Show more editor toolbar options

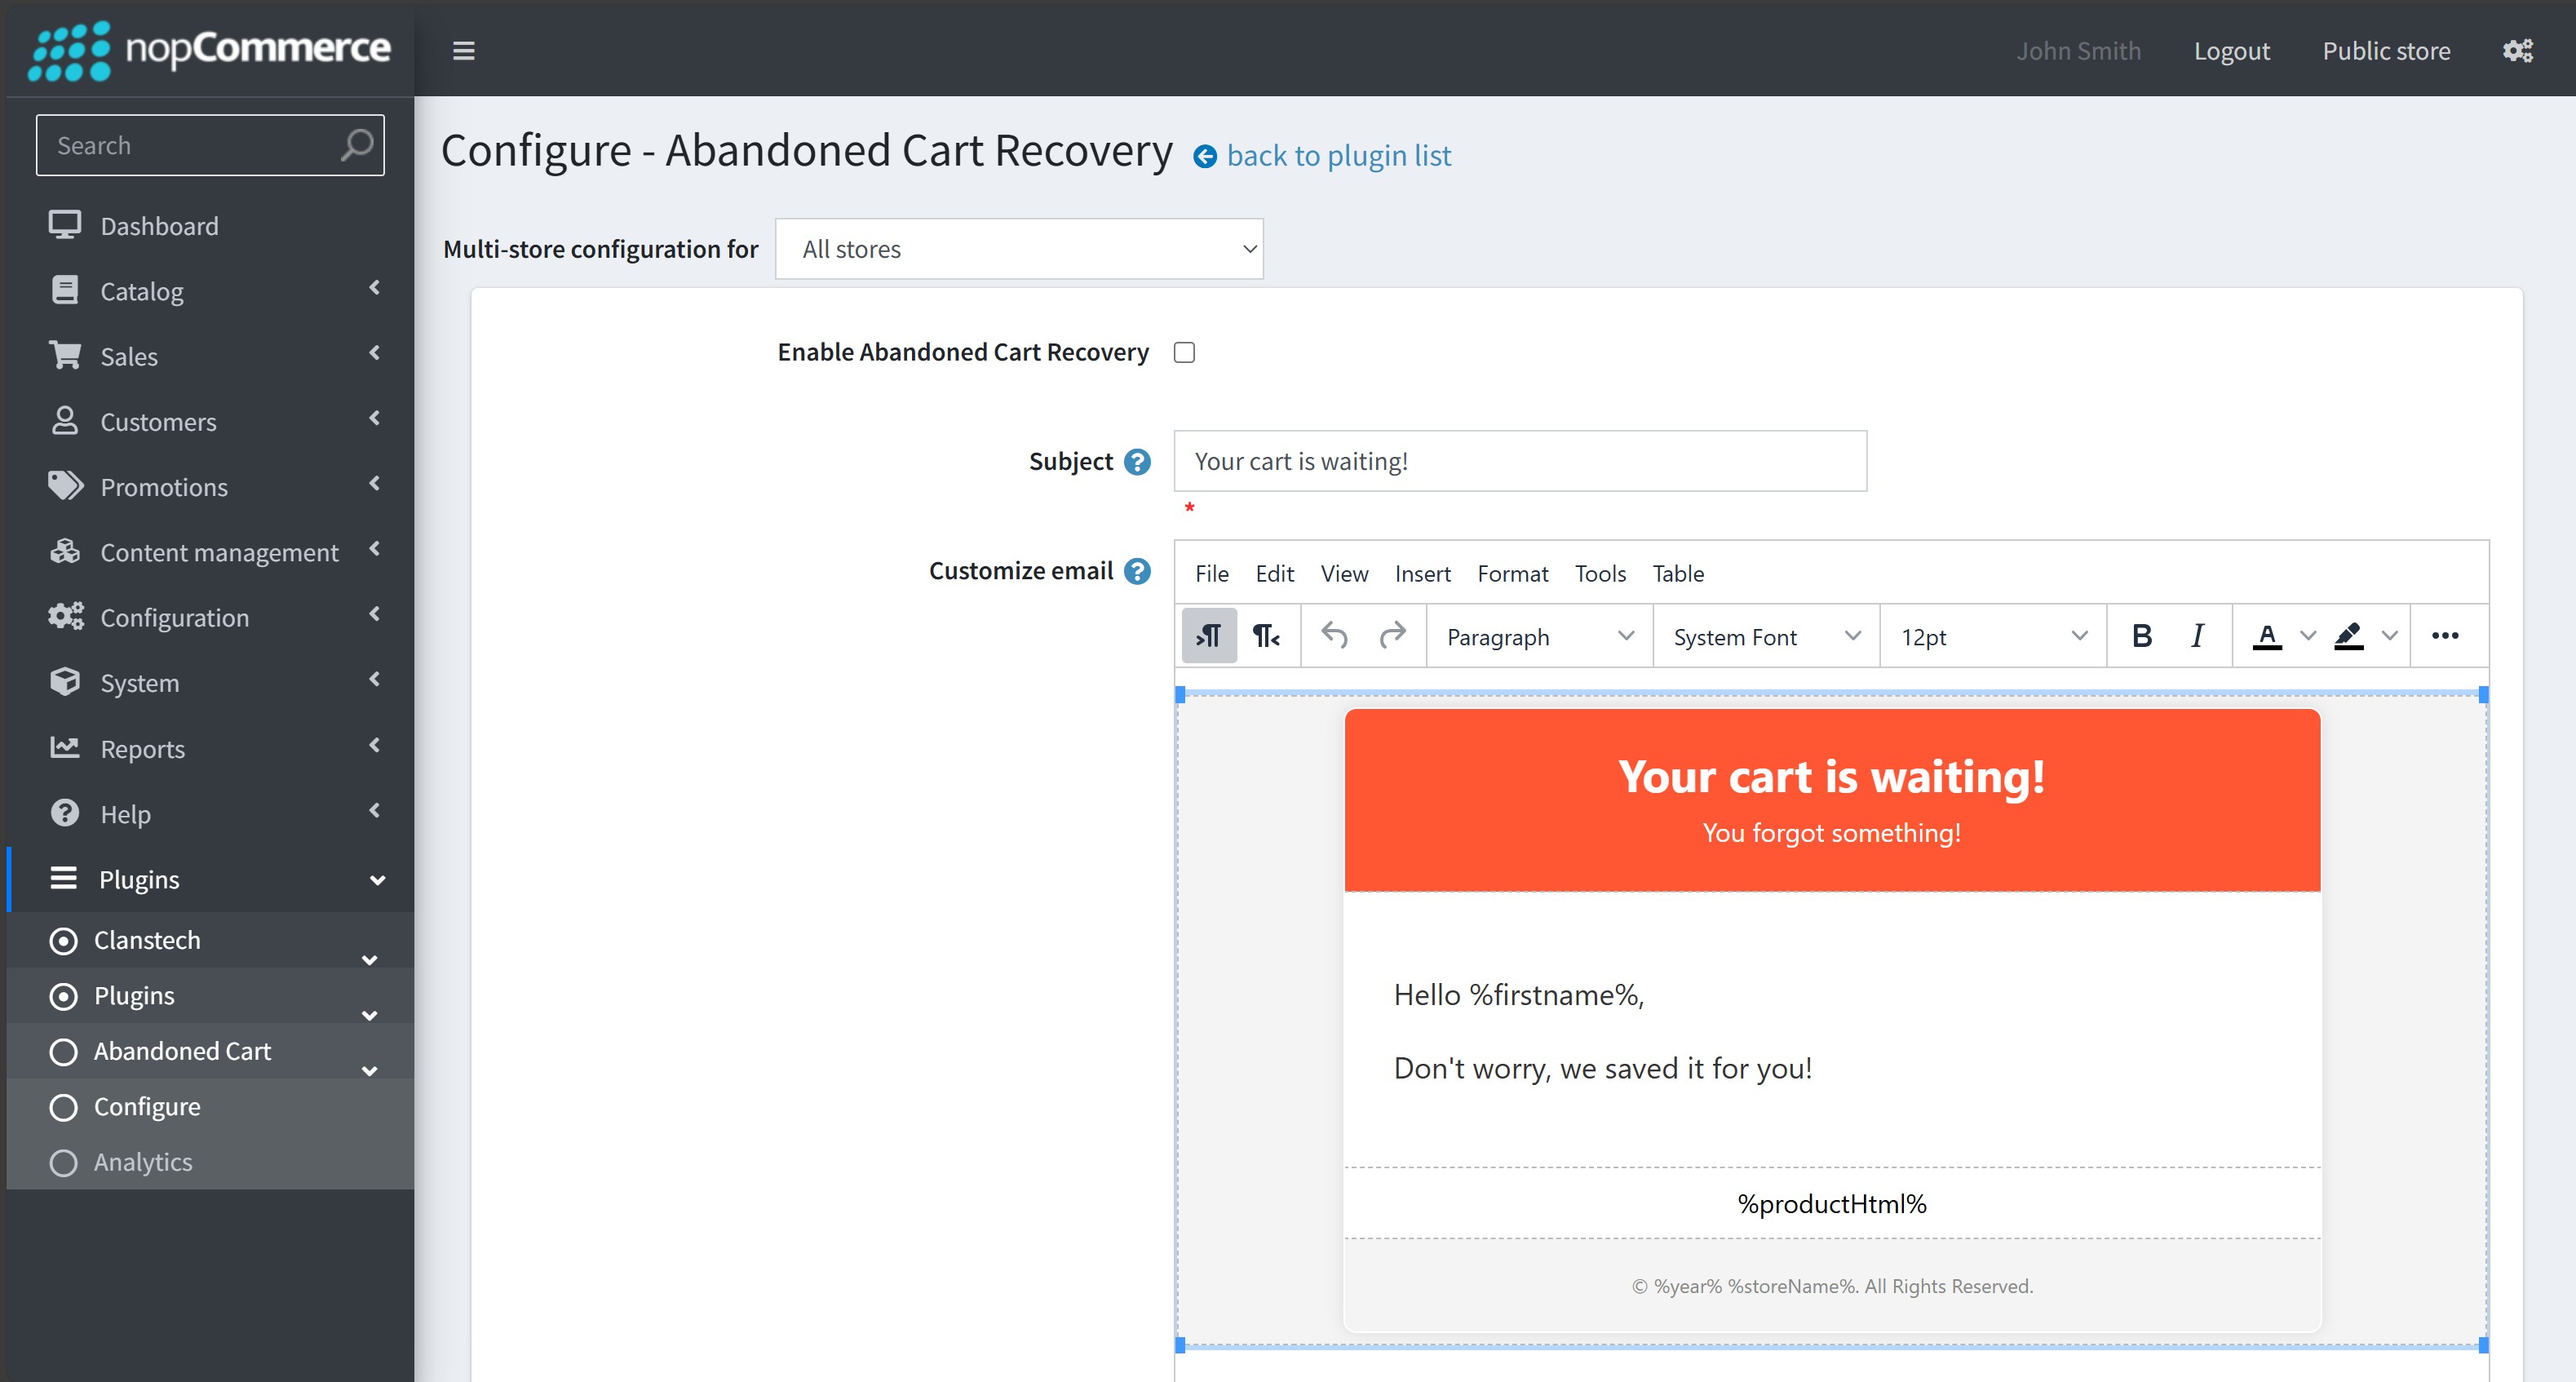2445,636
